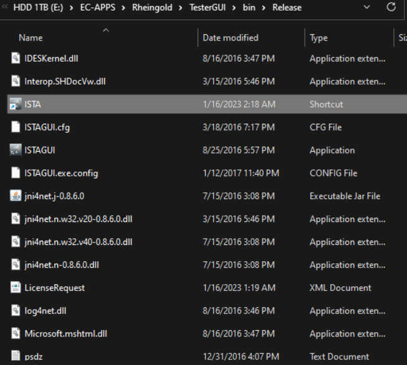Image resolution: width=407 pixels, height=365 pixels.
Task: Click Release in the breadcrumb path
Action: click(x=287, y=7)
